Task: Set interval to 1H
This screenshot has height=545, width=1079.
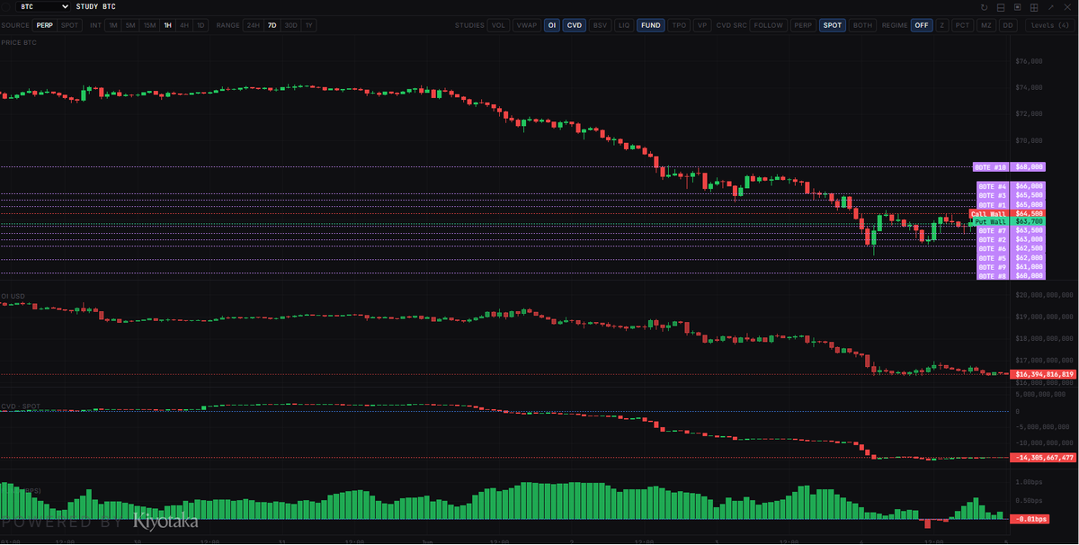Action: pos(167,25)
